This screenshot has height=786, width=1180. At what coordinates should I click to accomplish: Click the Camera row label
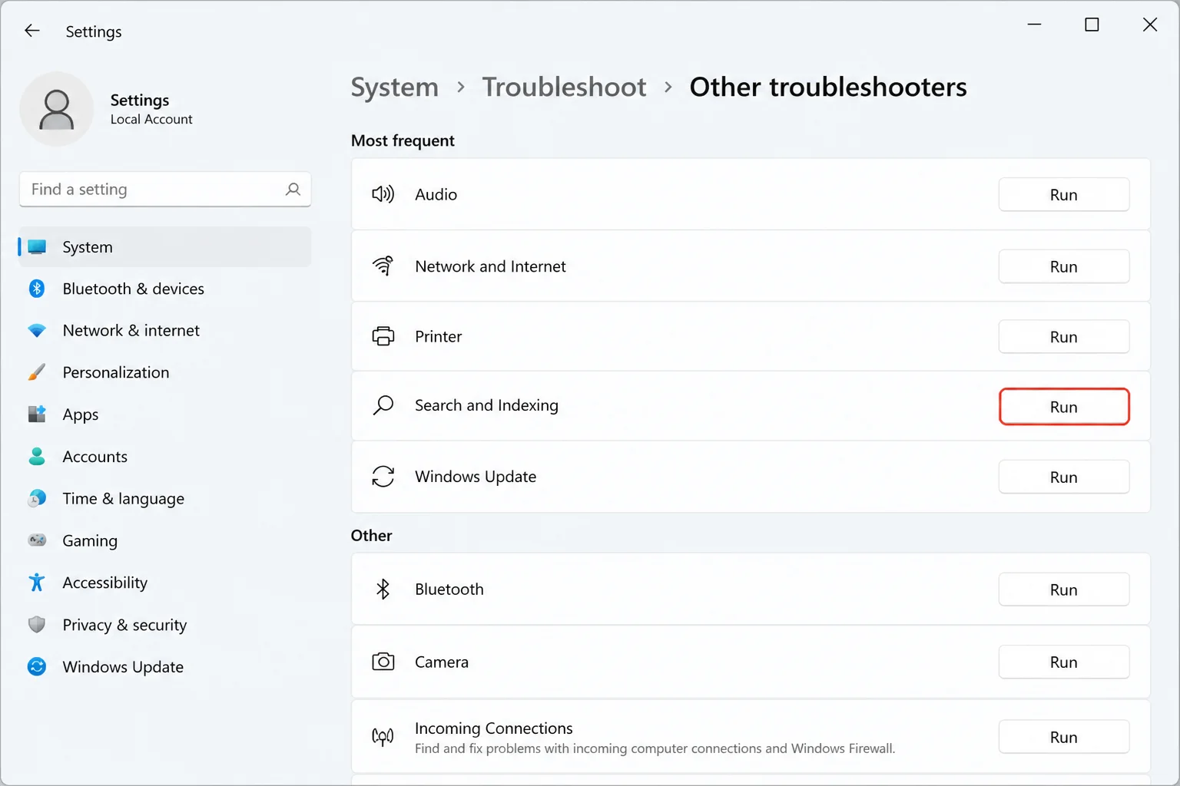(442, 662)
